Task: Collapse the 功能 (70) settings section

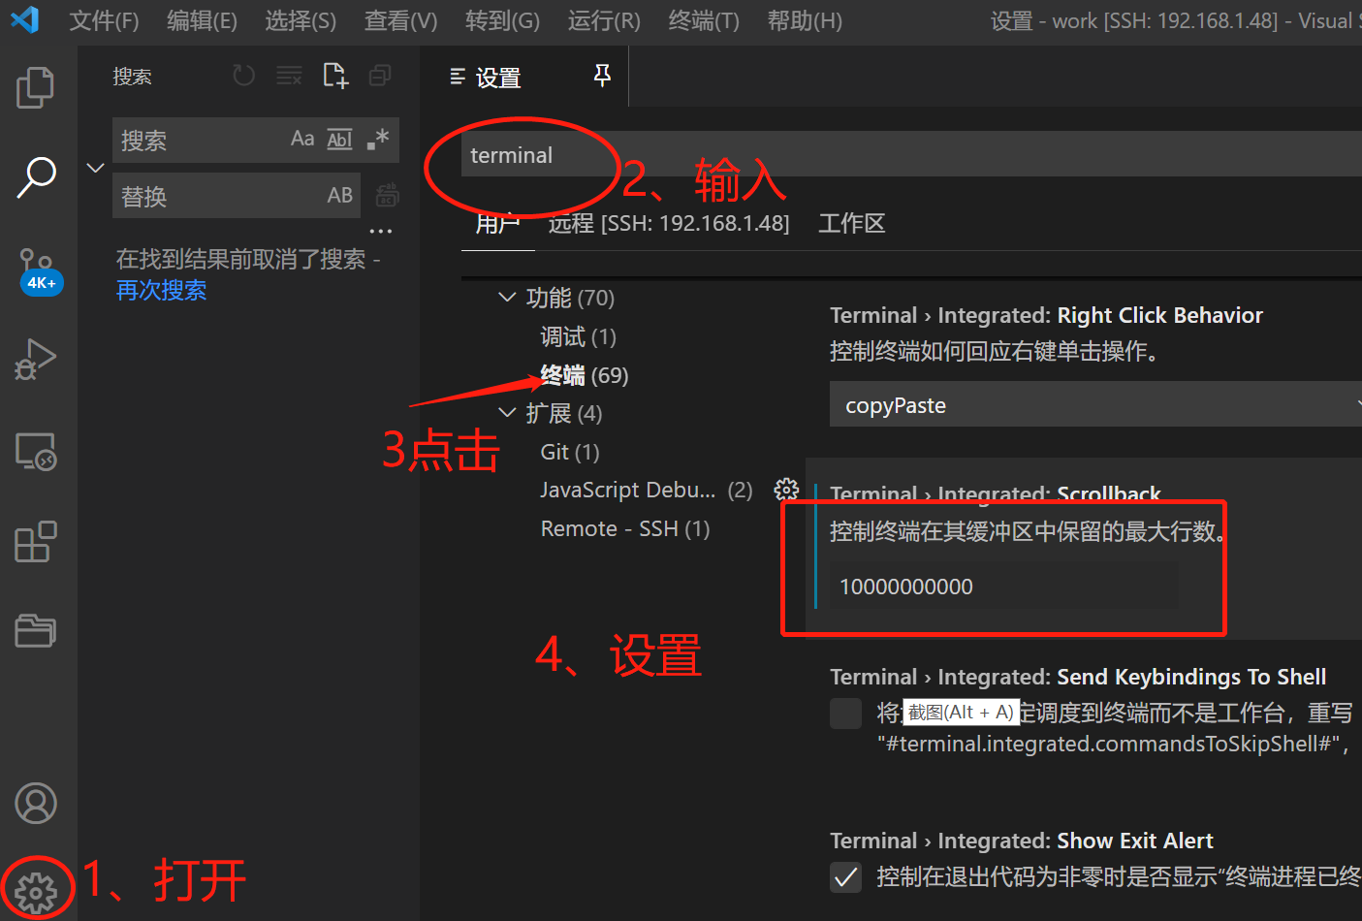Action: (506, 298)
